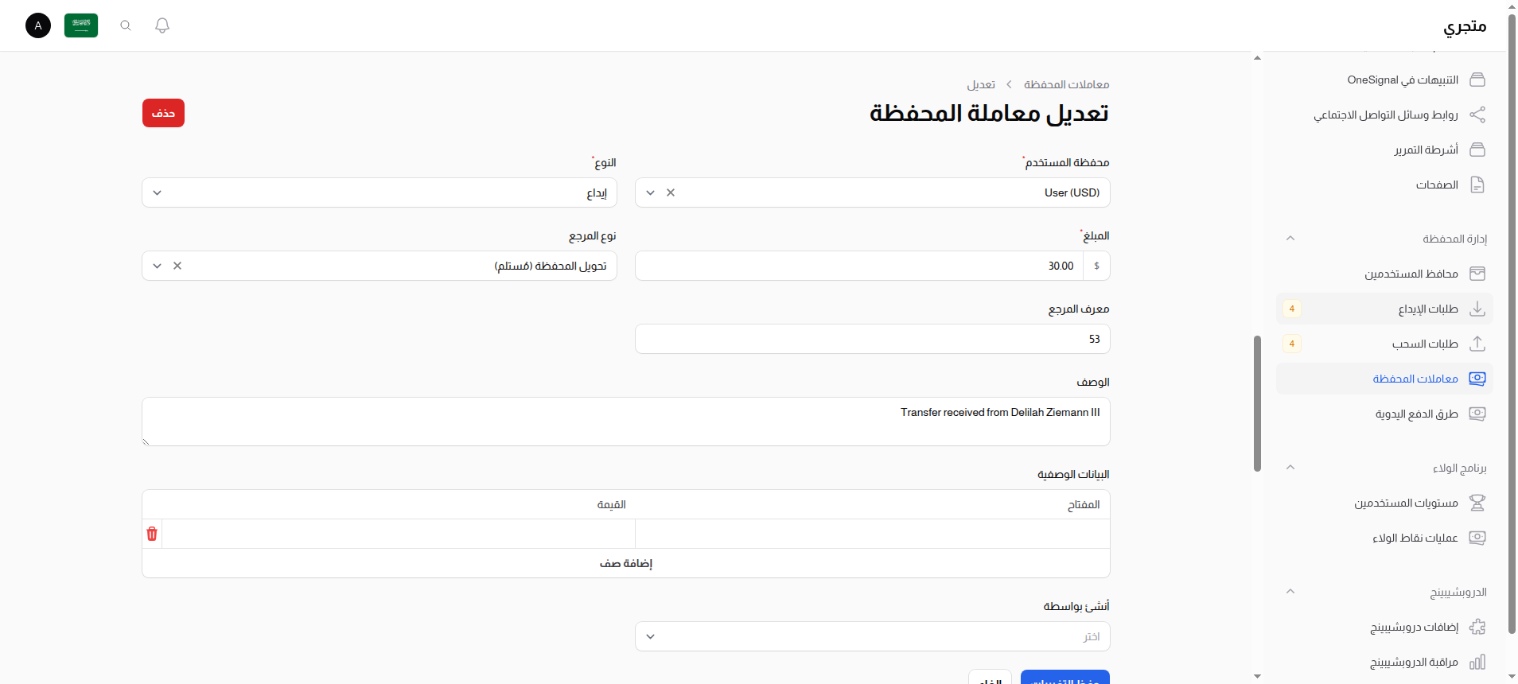1518x684 pixels.
Task: Click the blue save changes button
Action: click(x=1065, y=678)
